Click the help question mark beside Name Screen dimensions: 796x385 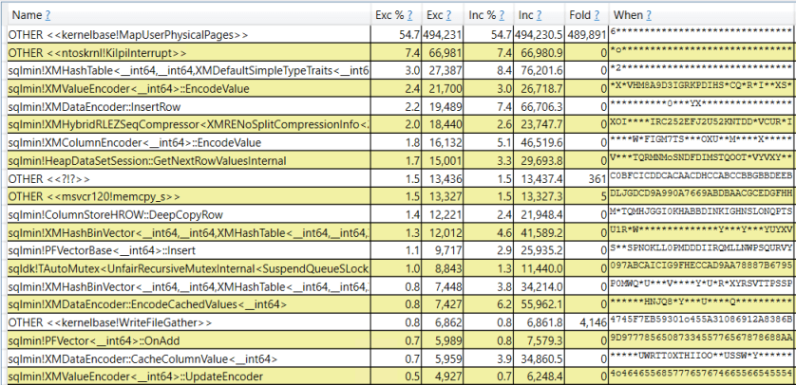(48, 16)
